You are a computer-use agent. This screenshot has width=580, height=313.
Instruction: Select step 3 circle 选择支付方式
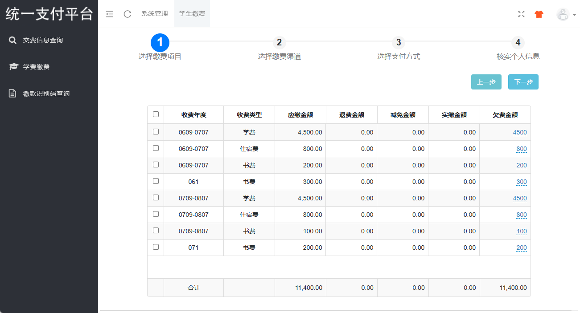(x=399, y=42)
